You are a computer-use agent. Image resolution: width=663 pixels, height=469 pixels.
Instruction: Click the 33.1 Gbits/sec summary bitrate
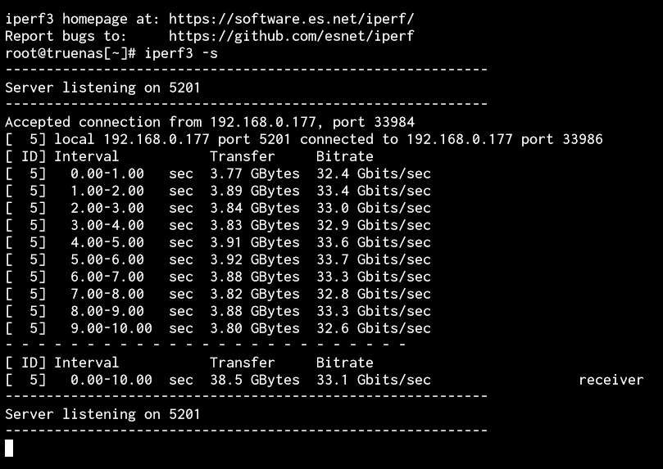[374, 380]
